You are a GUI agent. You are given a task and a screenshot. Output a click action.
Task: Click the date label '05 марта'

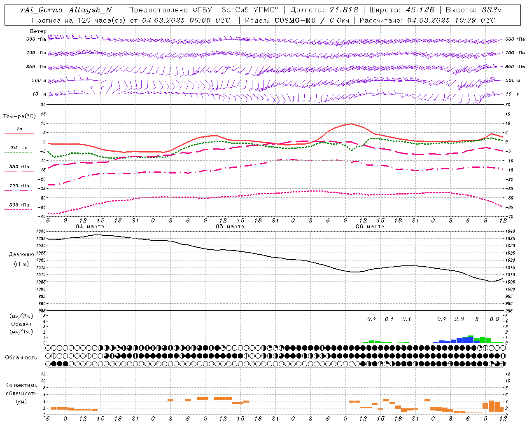point(230,227)
